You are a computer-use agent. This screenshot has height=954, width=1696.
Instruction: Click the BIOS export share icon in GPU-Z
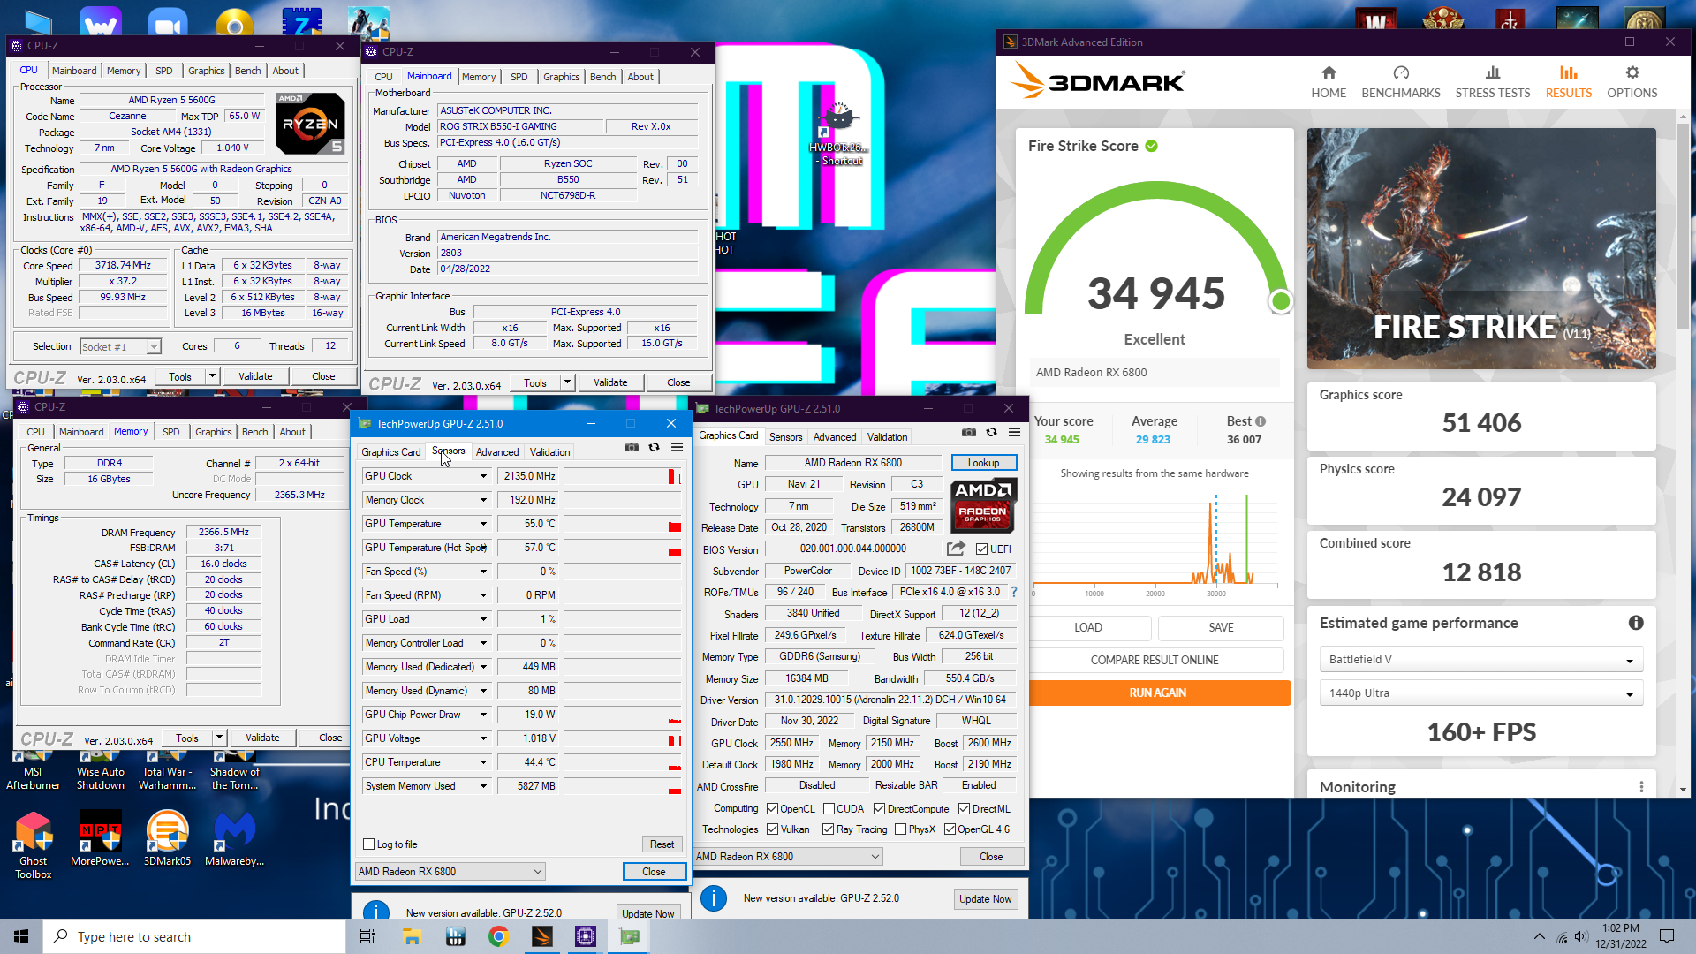pyautogui.click(x=956, y=549)
